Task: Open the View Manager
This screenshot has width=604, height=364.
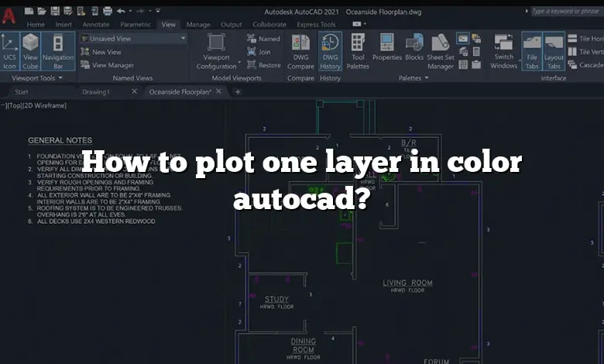Action: [x=112, y=65]
